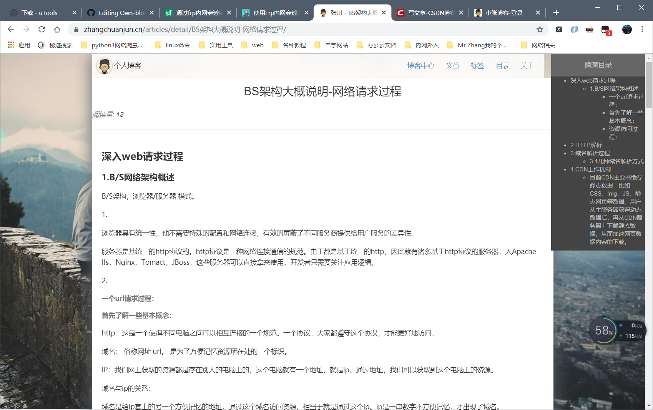
Task: Open the 办公云文档 bookmark folder
Action: point(377,45)
